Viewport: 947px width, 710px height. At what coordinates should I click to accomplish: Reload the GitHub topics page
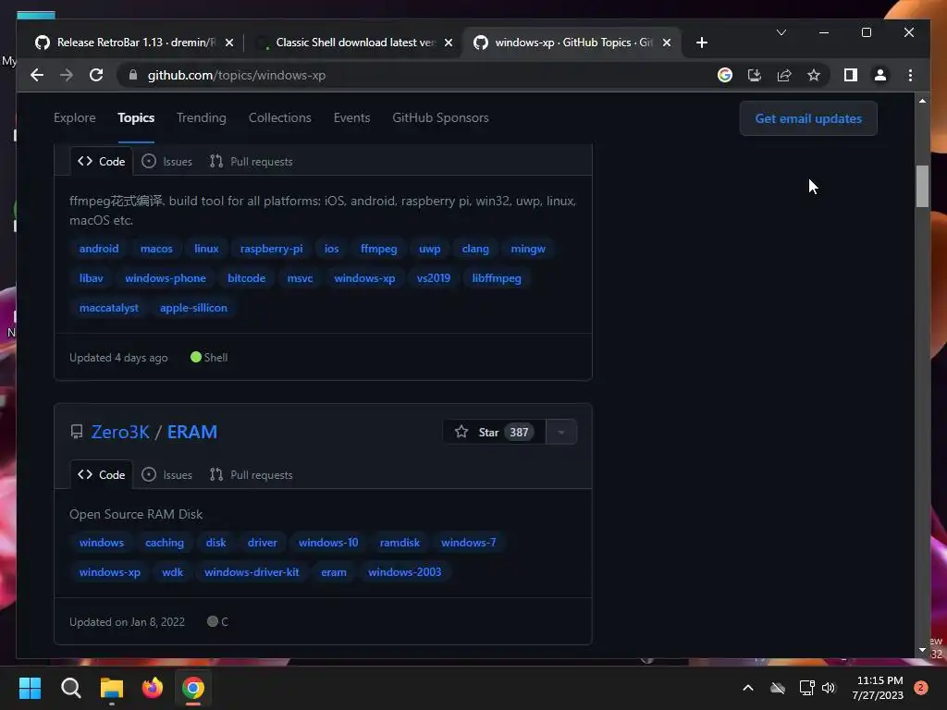tap(96, 75)
